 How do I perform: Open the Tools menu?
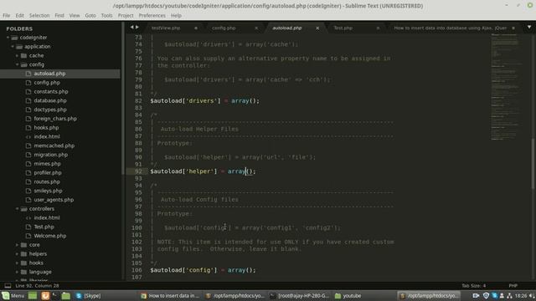coord(106,15)
